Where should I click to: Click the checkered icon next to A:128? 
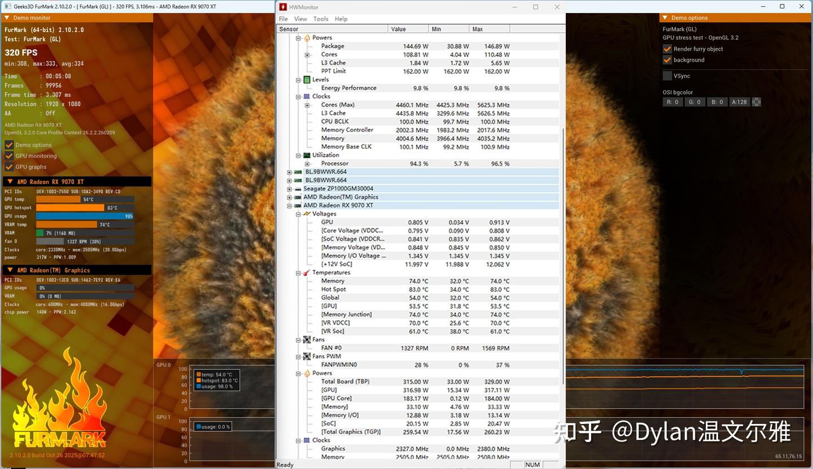point(757,102)
